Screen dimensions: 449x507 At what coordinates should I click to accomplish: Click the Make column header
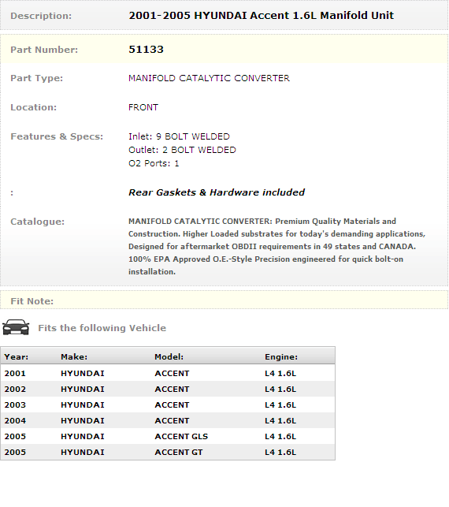click(74, 356)
